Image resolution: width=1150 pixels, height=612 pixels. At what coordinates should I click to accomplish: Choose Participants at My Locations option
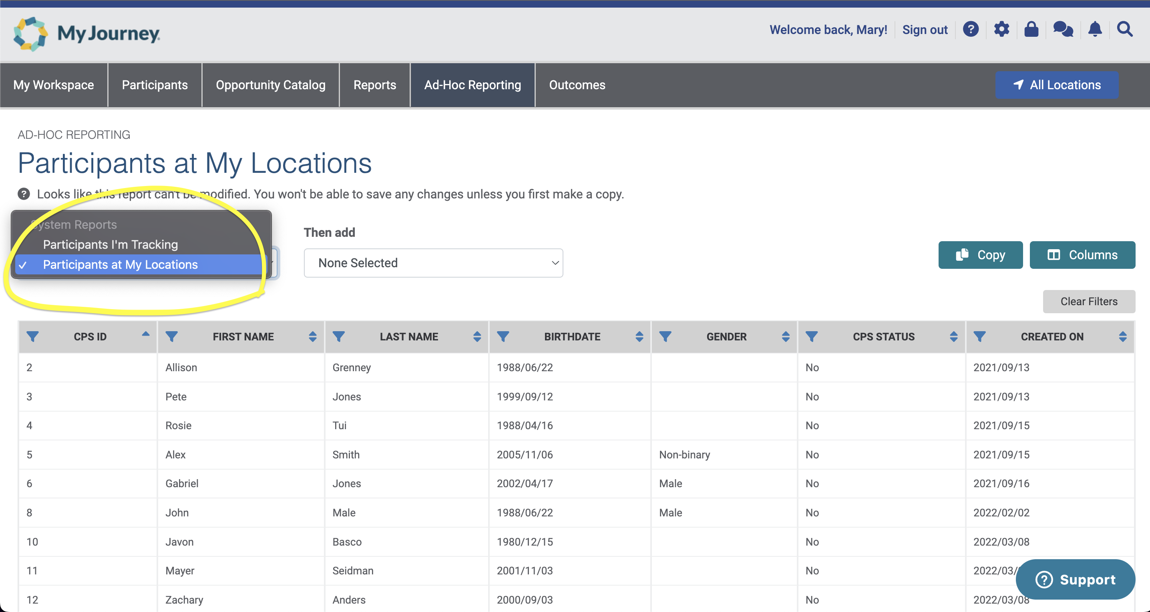pos(120,264)
